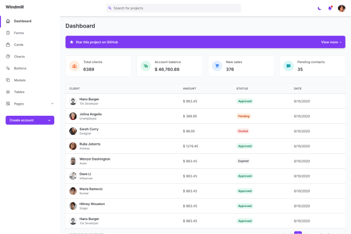Image resolution: width=351 pixels, height=234 pixels.
Task: Click the amount $ 369.95
Action: point(190,116)
